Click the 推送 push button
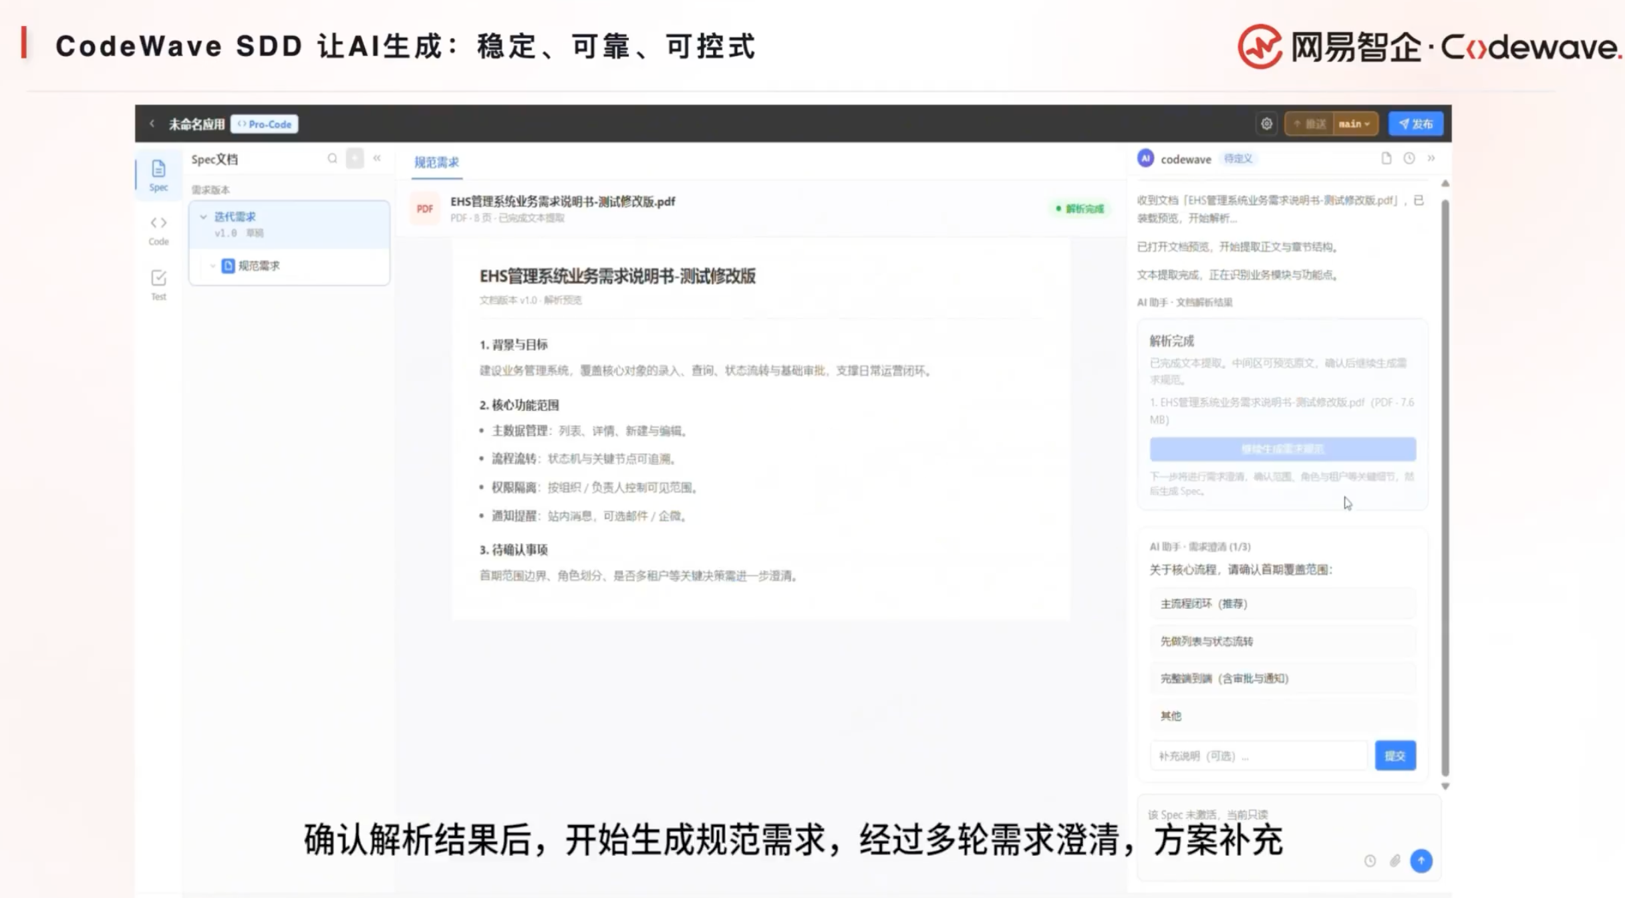The width and height of the screenshot is (1625, 898). (x=1310, y=124)
